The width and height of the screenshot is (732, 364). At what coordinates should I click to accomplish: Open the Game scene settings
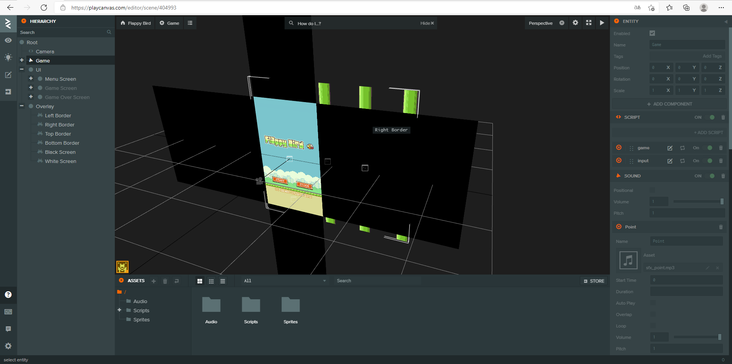pos(169,23)
